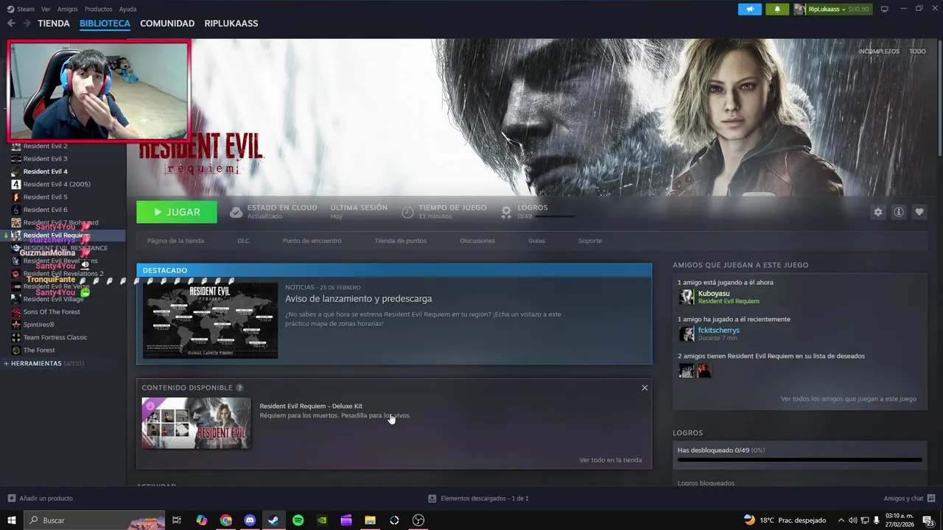This screenshot has height=530, width=943.
Task: Select Resident Evil 5 in library
Action: click(x=45, y=197)
